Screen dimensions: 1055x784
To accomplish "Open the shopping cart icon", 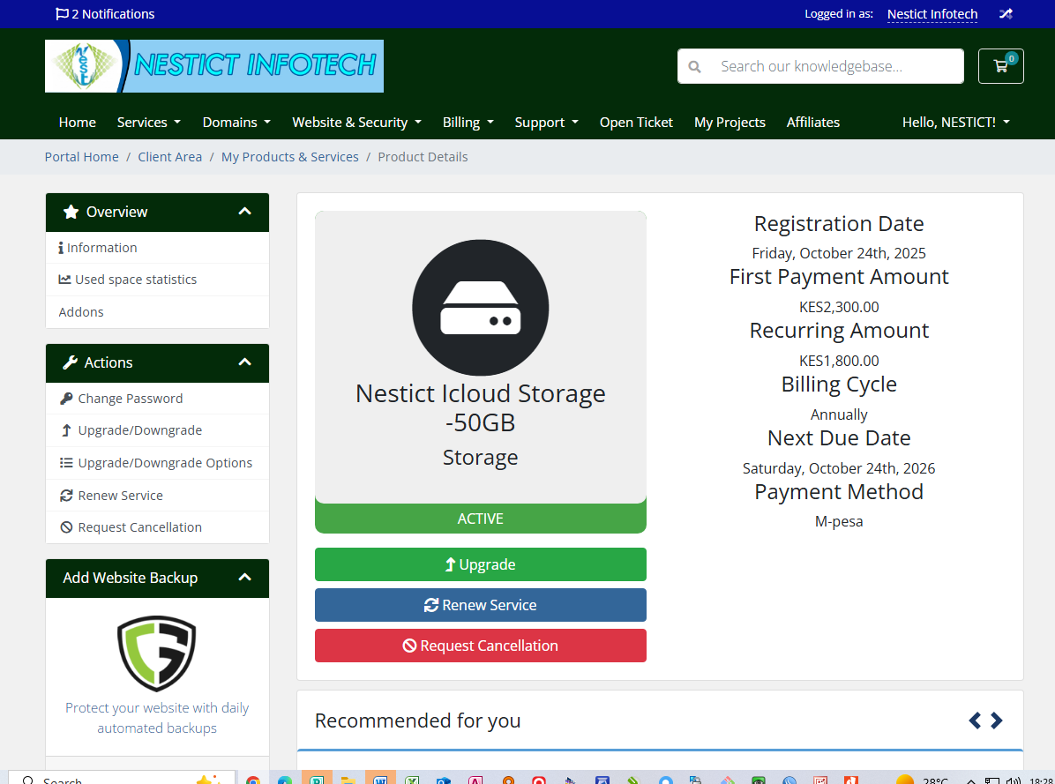I will 1000,66.
